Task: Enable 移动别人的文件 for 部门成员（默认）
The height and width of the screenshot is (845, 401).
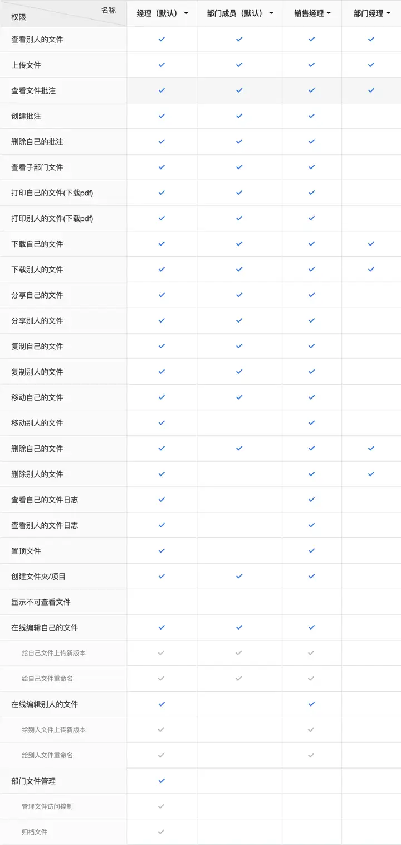Action: point(239,423)
